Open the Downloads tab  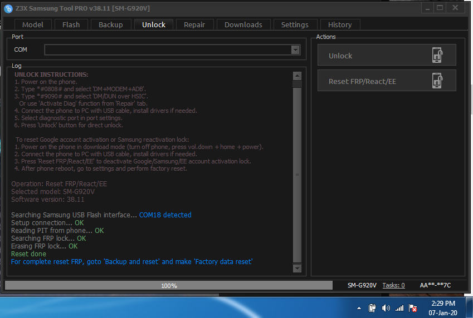coord(243,24)
